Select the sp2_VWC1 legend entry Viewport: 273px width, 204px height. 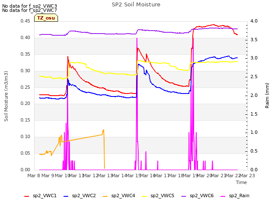(x=41, y=196)
